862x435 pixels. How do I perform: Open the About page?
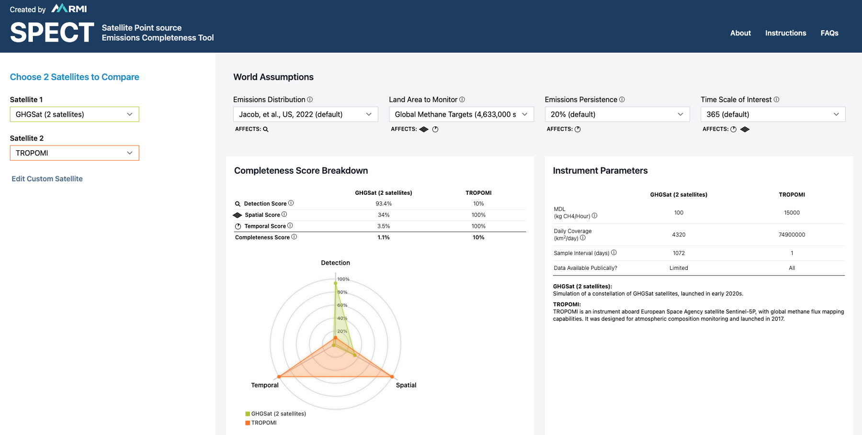tap(740, 33)
